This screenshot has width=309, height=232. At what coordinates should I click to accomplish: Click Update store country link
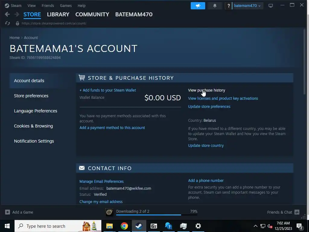(x=206, y=145)
